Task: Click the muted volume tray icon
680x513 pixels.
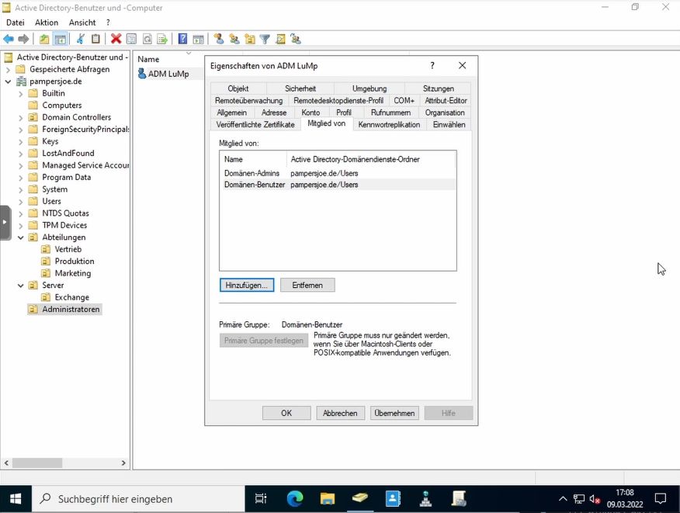Action: [x=595, y=499]
